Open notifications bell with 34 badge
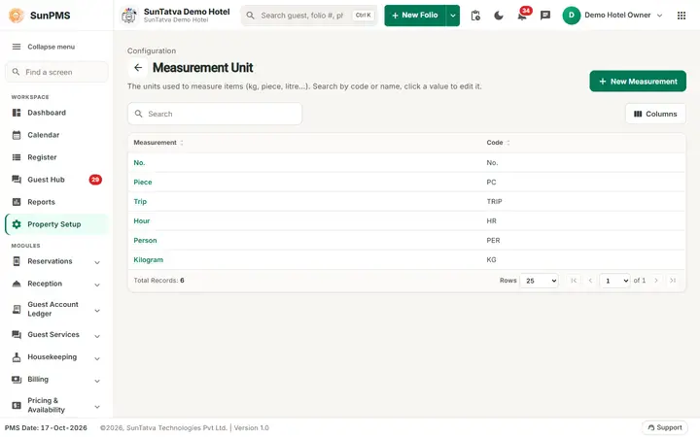 (x=522, y=16)
